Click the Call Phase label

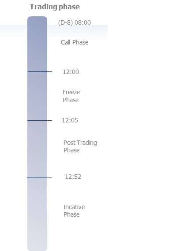(x=75, y=42)
